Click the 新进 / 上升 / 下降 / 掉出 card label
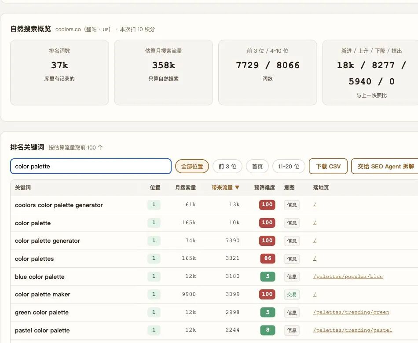 click(371, 51)
